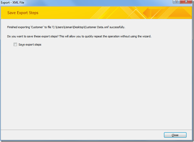194x142 pixels.
Task: Click the empty gray dialog body area
Action: click(96, 86)
